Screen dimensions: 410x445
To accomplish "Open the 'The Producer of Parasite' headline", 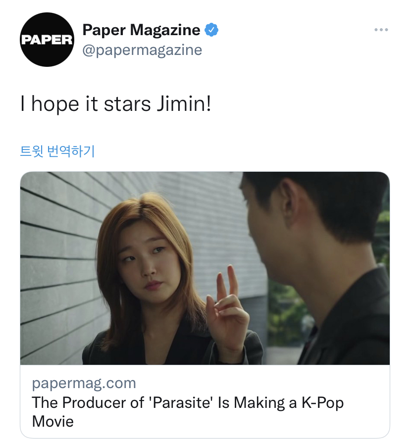I will pos(188,411).
